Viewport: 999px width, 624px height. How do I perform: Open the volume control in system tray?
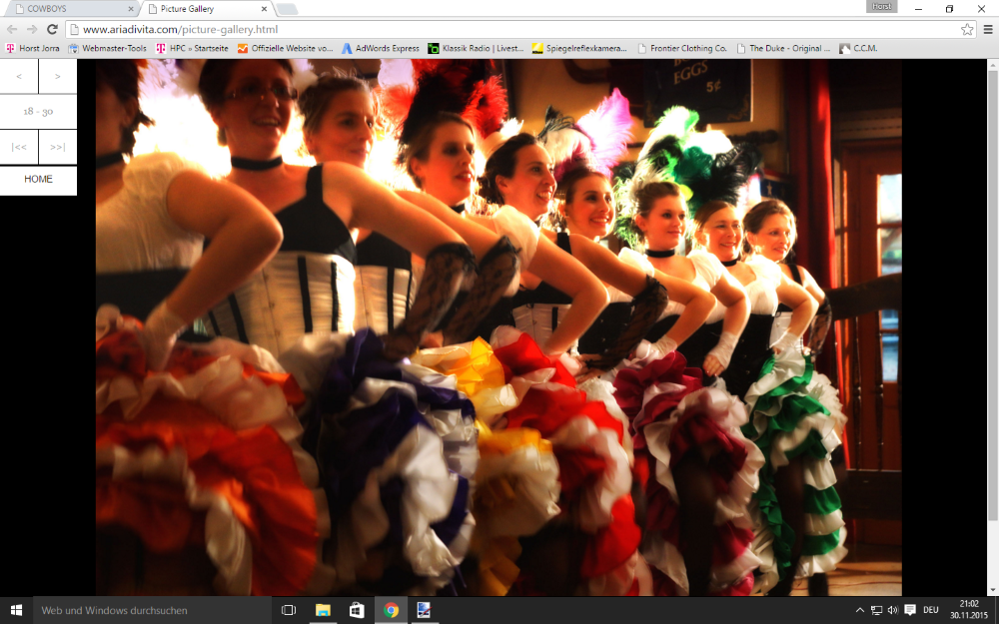click(x=892, y=609)
